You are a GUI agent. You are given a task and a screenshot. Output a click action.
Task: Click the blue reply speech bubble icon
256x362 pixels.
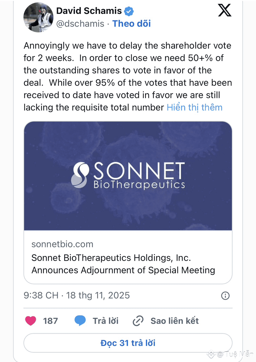[x=80, y=321]
